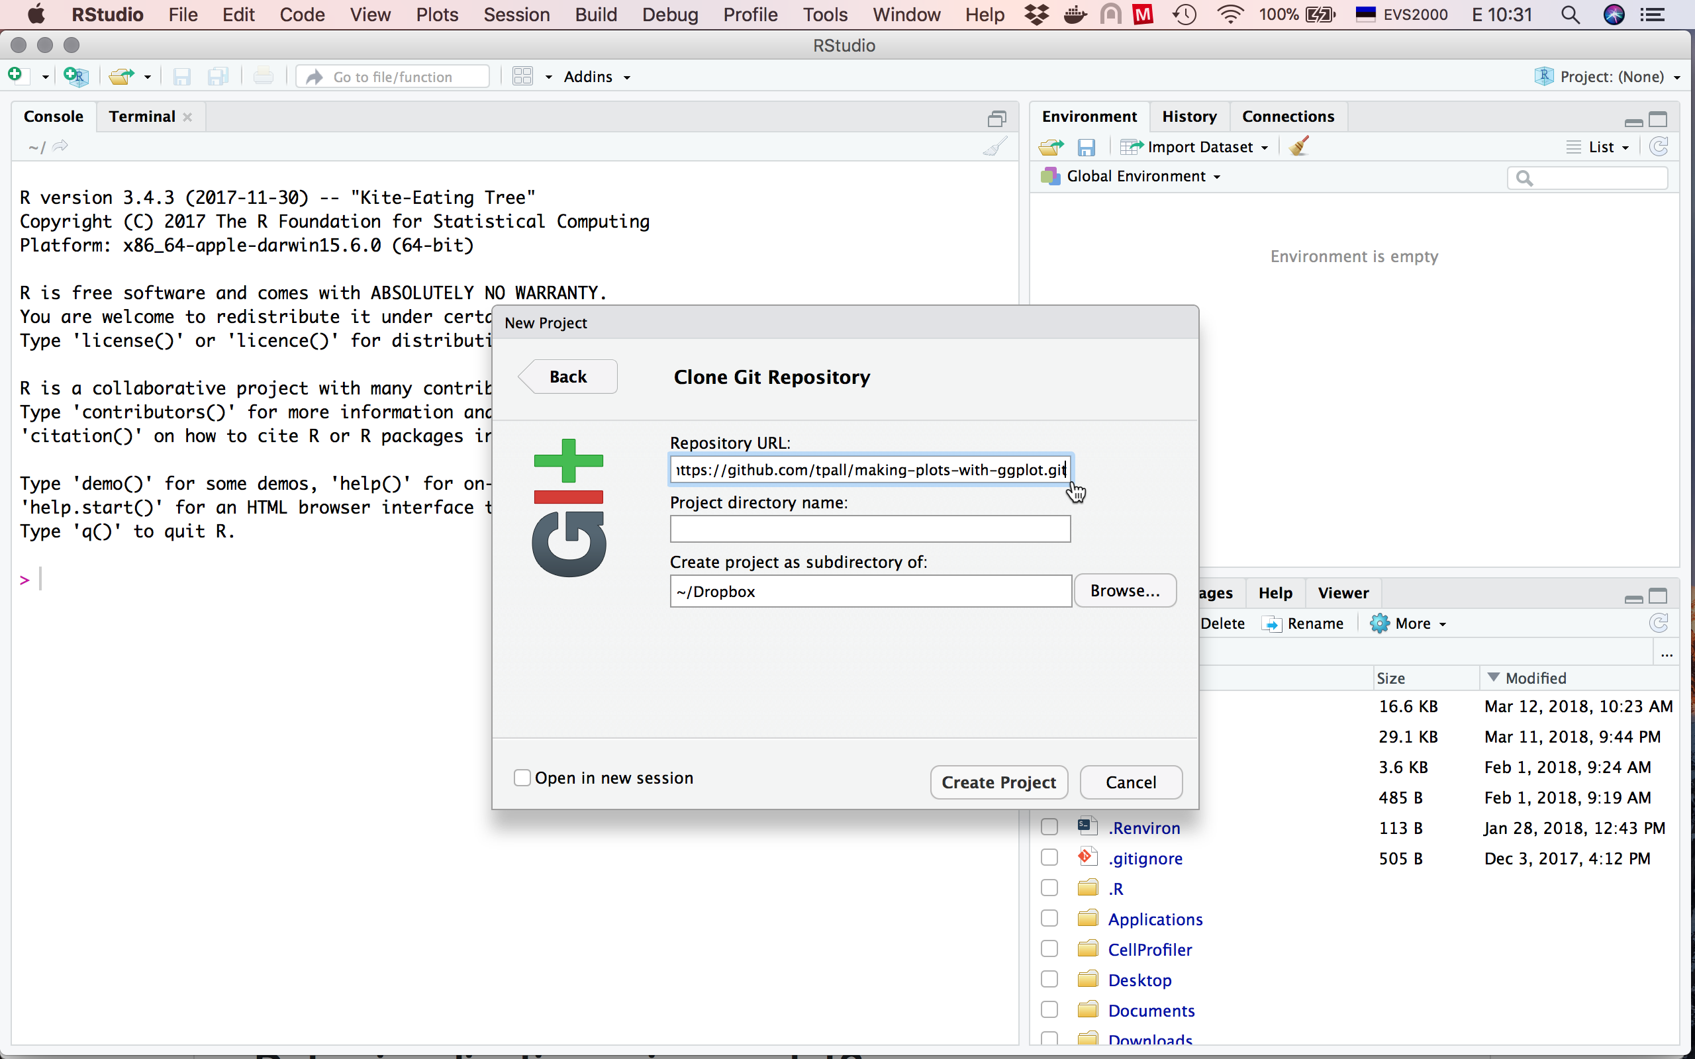
Task: Click the workspace panes grid icon
Action: click(x=522, y=76)
